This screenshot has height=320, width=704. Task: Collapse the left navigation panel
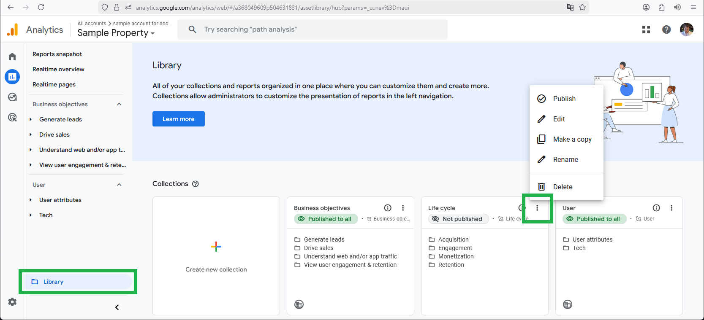(x=117, y=307)
